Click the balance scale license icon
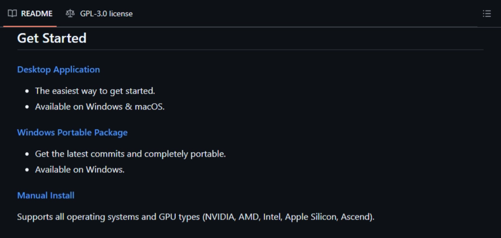Viewport: 501px width, 238px height. click(x=70, y=13)
